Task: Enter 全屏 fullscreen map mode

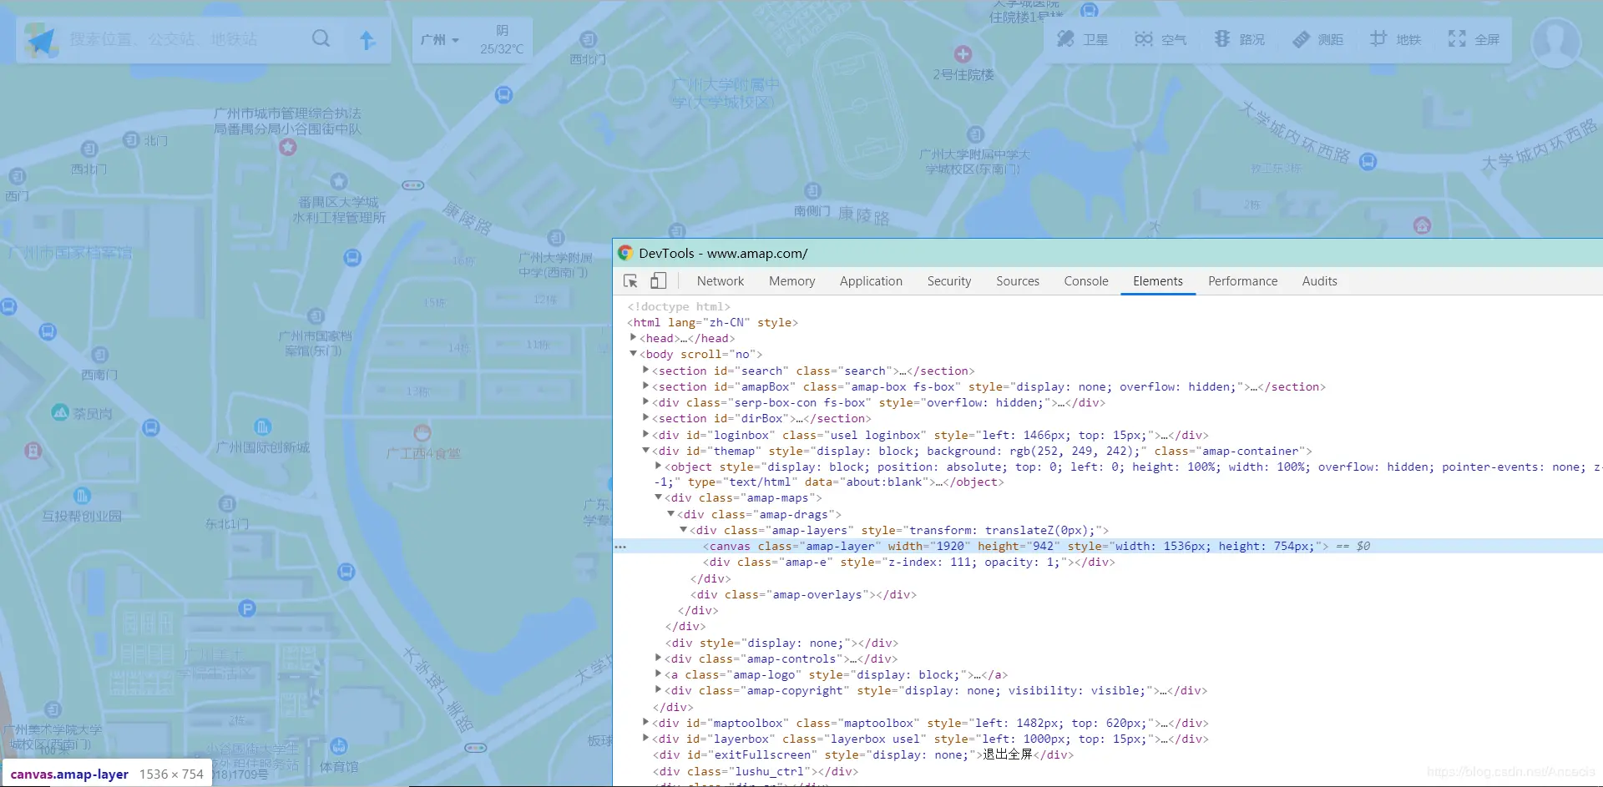Action: coord(1474,39)
